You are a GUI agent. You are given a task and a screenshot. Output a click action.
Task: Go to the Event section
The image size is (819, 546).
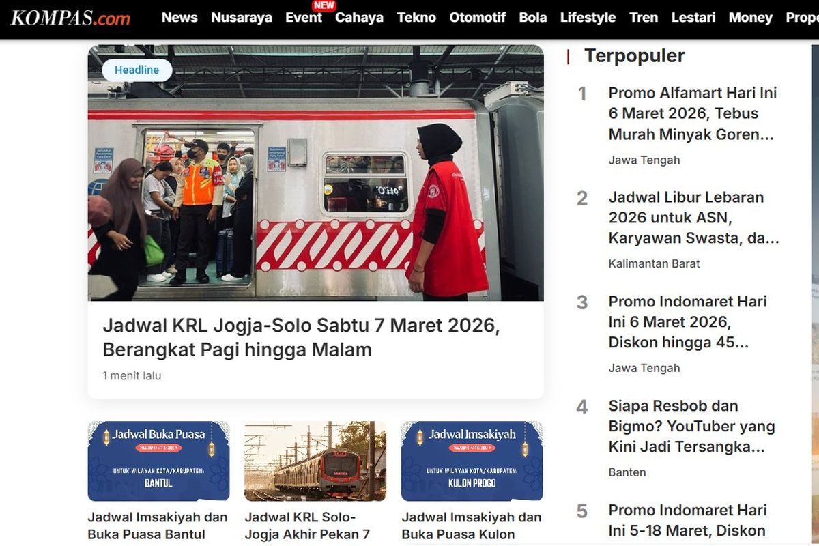click(304, 18)
